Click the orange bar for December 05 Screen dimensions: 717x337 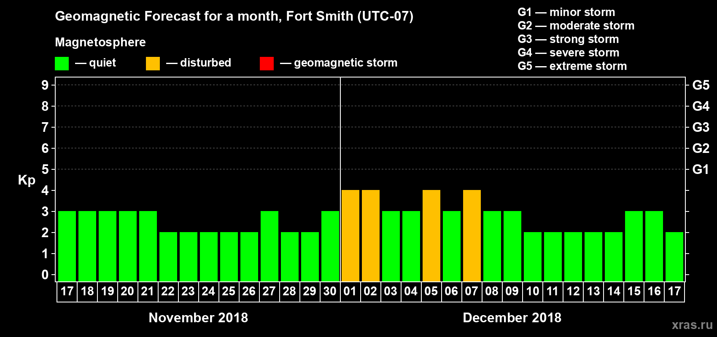pyautogui.click(x=431, y=236)
